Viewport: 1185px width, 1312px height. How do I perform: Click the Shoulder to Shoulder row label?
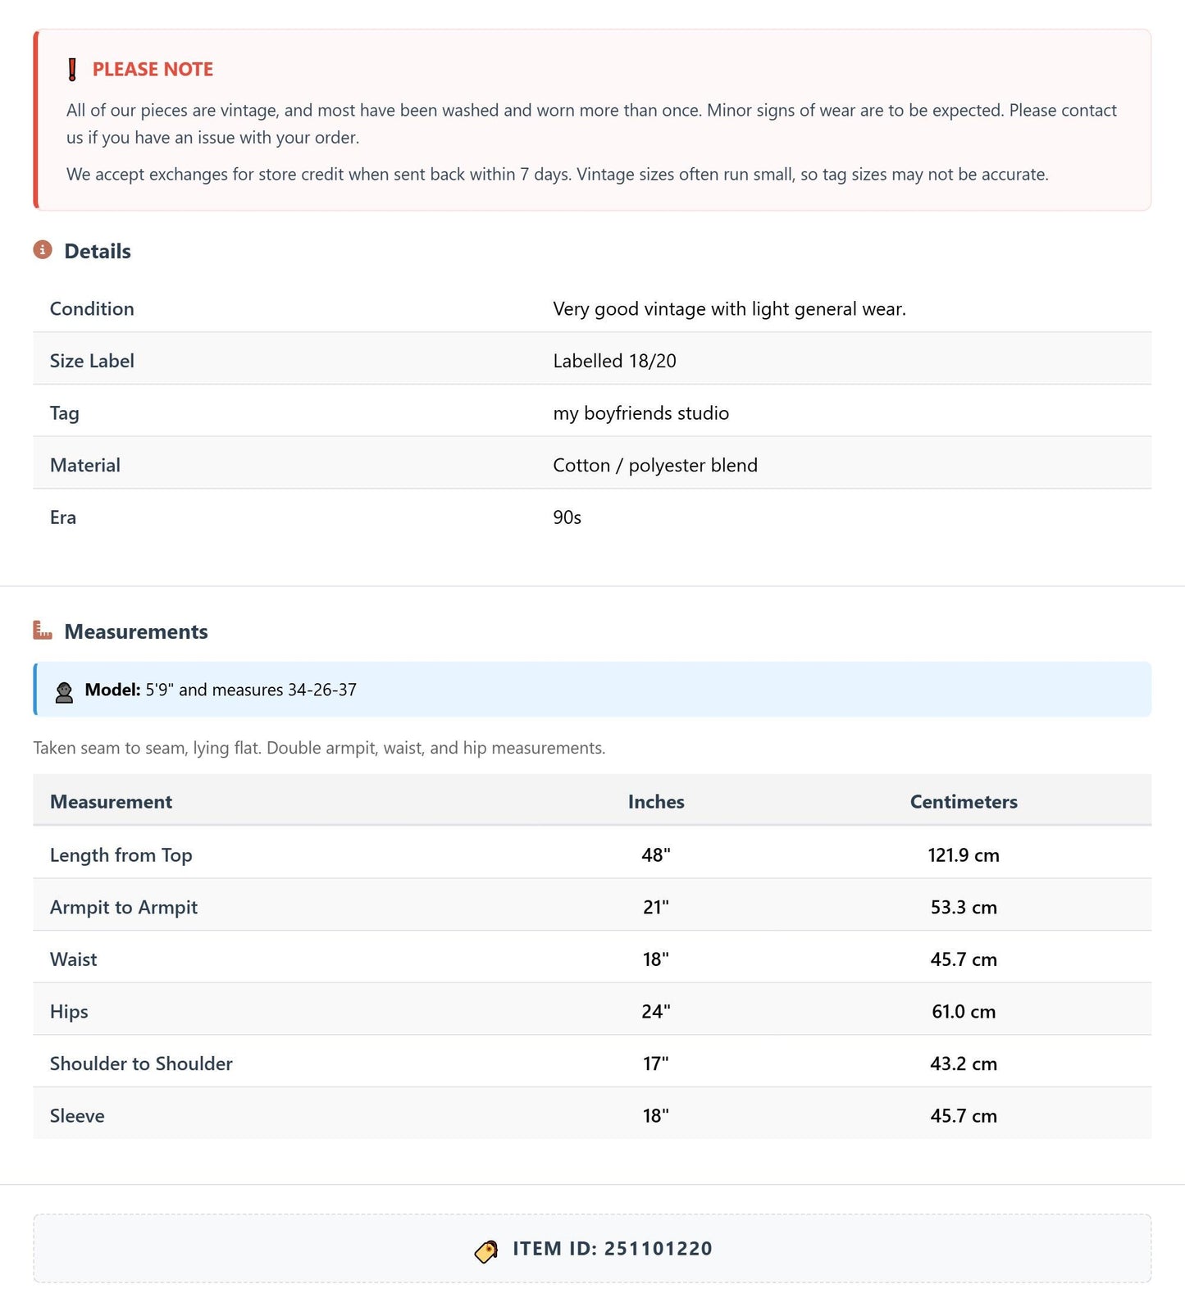[141, 1064]
